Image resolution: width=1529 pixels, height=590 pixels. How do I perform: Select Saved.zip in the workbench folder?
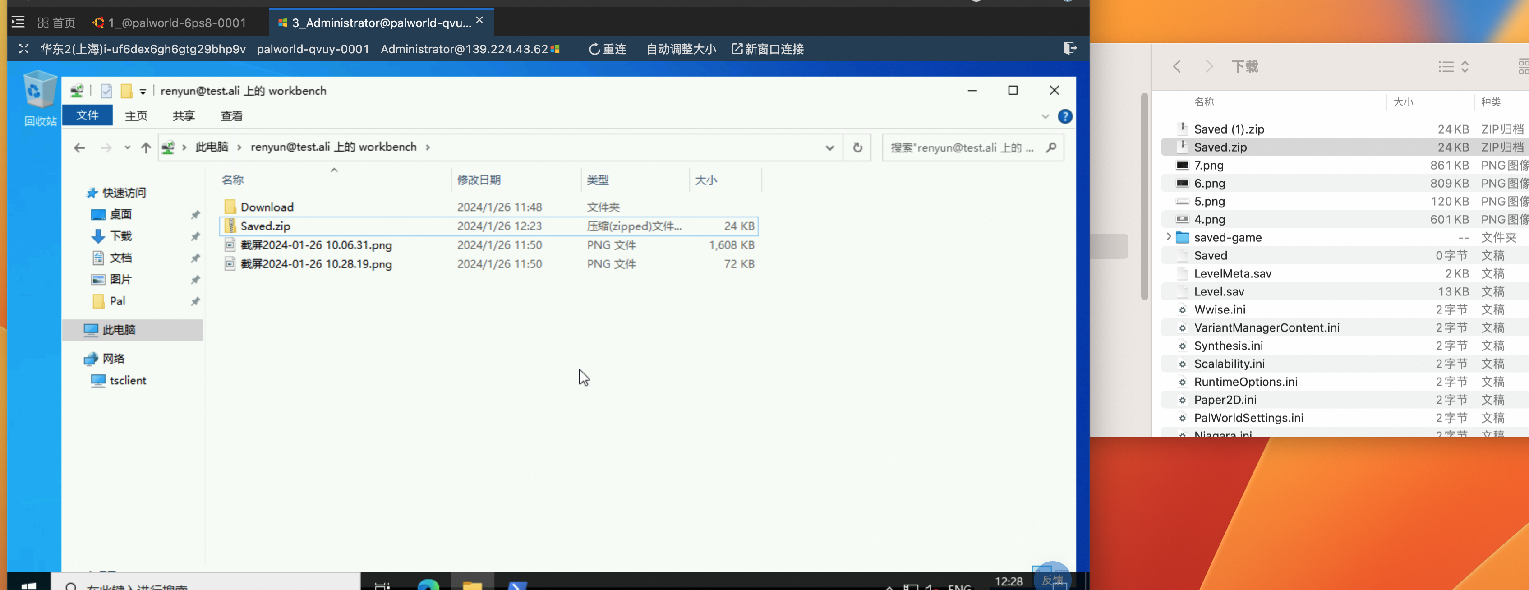pos(265,226)
